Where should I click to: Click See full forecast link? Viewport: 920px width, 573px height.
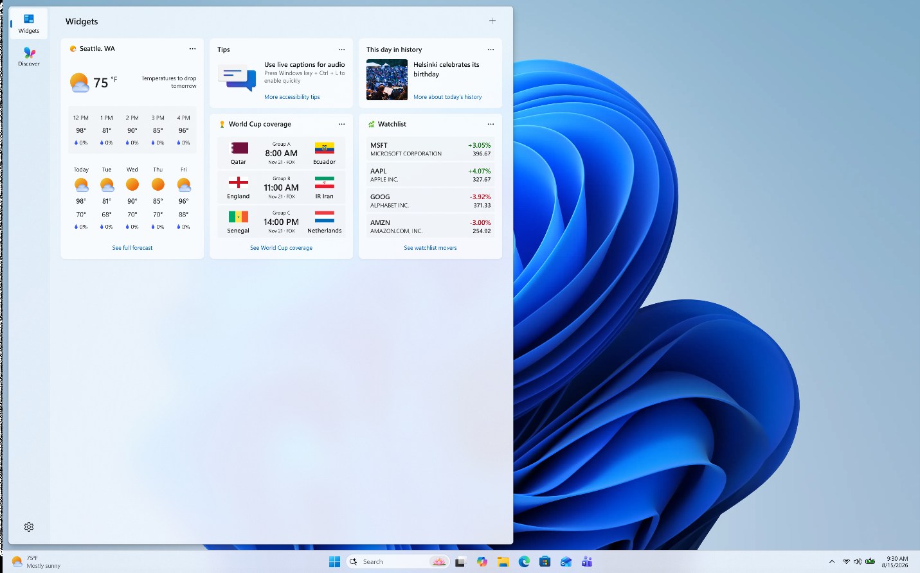pos(132,248)
